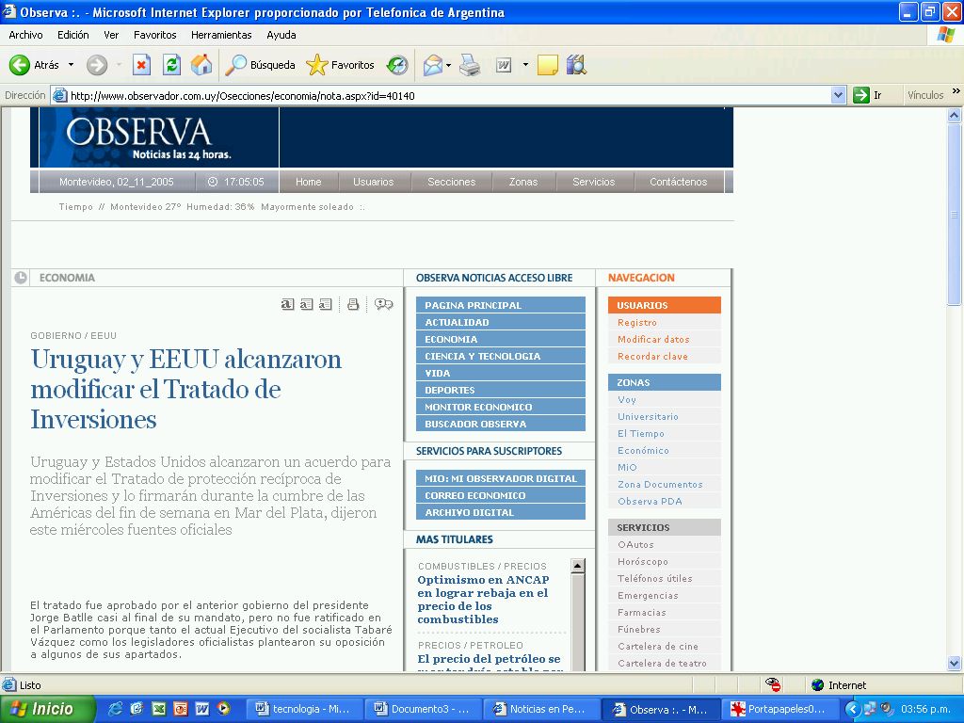The height and width of the screenshot is (723, 964).
Task: Expand the Mail icon dropdown arrow
Action: coord(449,65)
